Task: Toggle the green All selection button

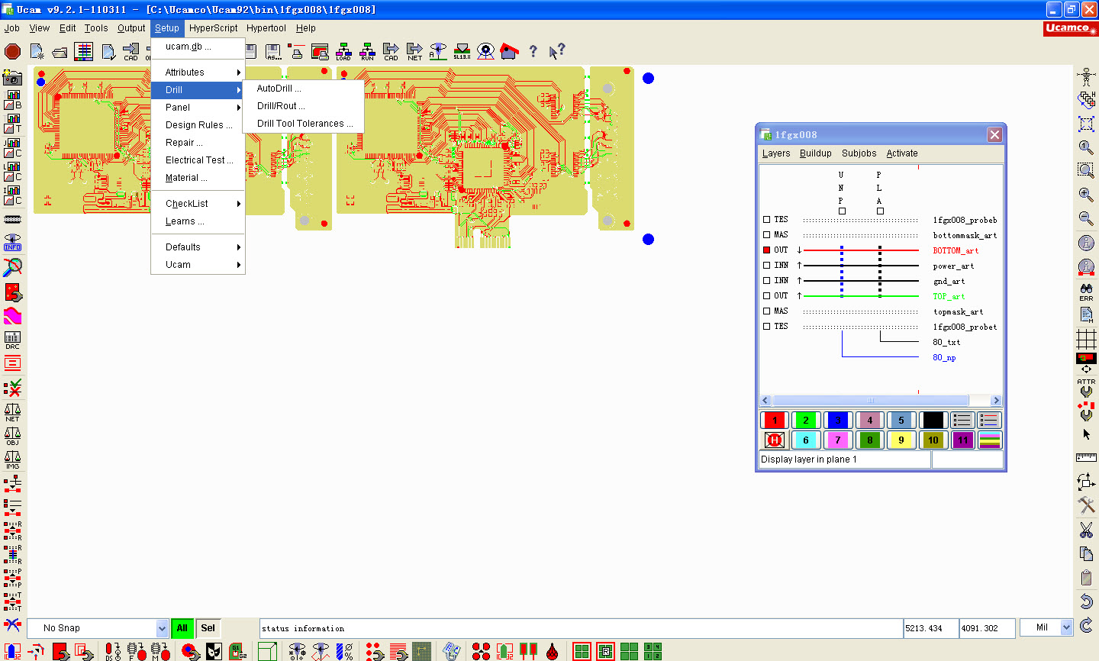Action: coord(182,628)
